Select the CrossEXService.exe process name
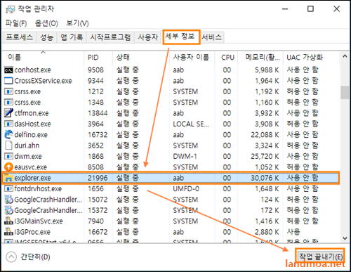Viewport: 351px width, 272px height. (x=43, y=81)
